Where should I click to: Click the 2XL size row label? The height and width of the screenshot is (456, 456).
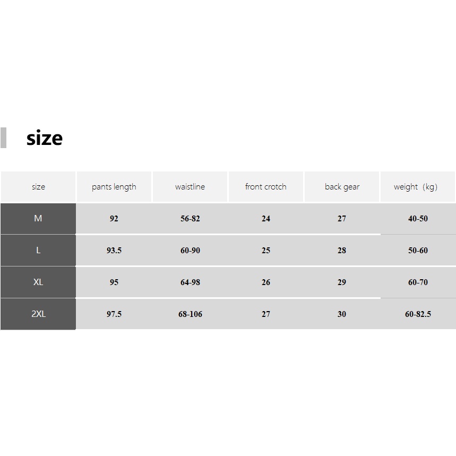pos(38,314)
